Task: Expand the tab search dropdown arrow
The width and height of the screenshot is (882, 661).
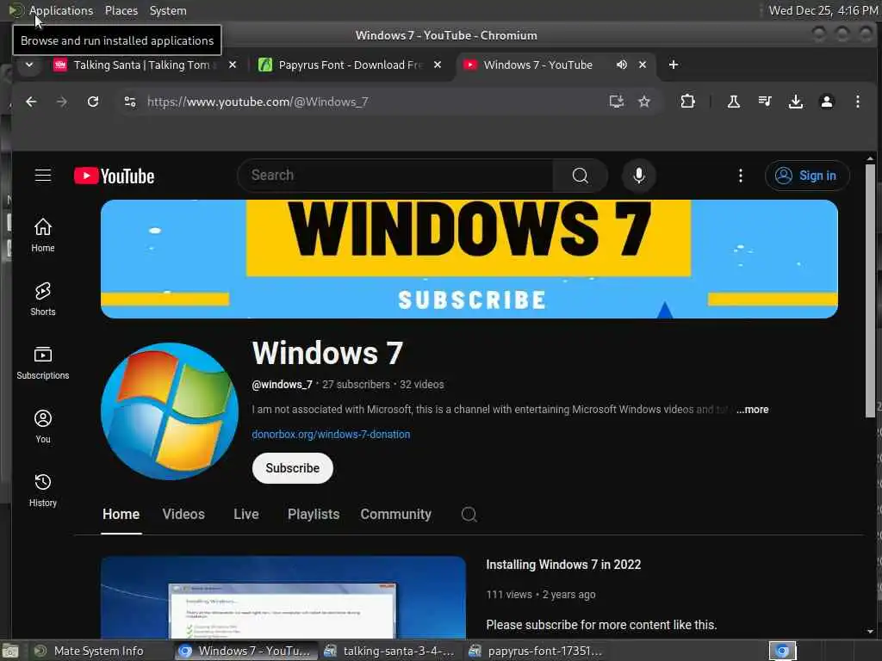Action: 28,65
